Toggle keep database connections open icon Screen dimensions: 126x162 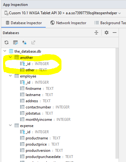(24, 42)
